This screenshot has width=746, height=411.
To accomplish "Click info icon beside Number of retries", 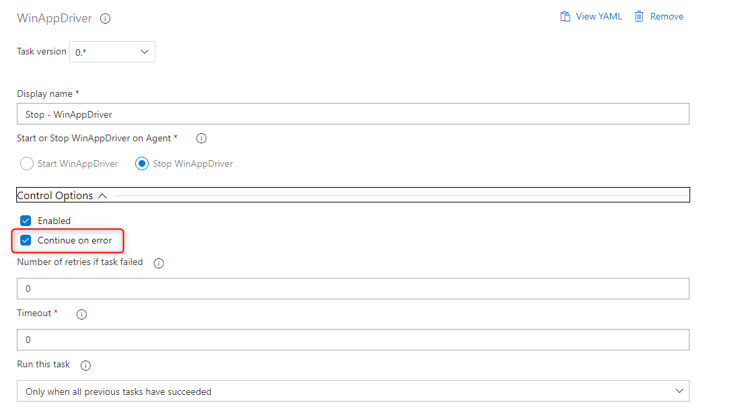I will [158, 263].
